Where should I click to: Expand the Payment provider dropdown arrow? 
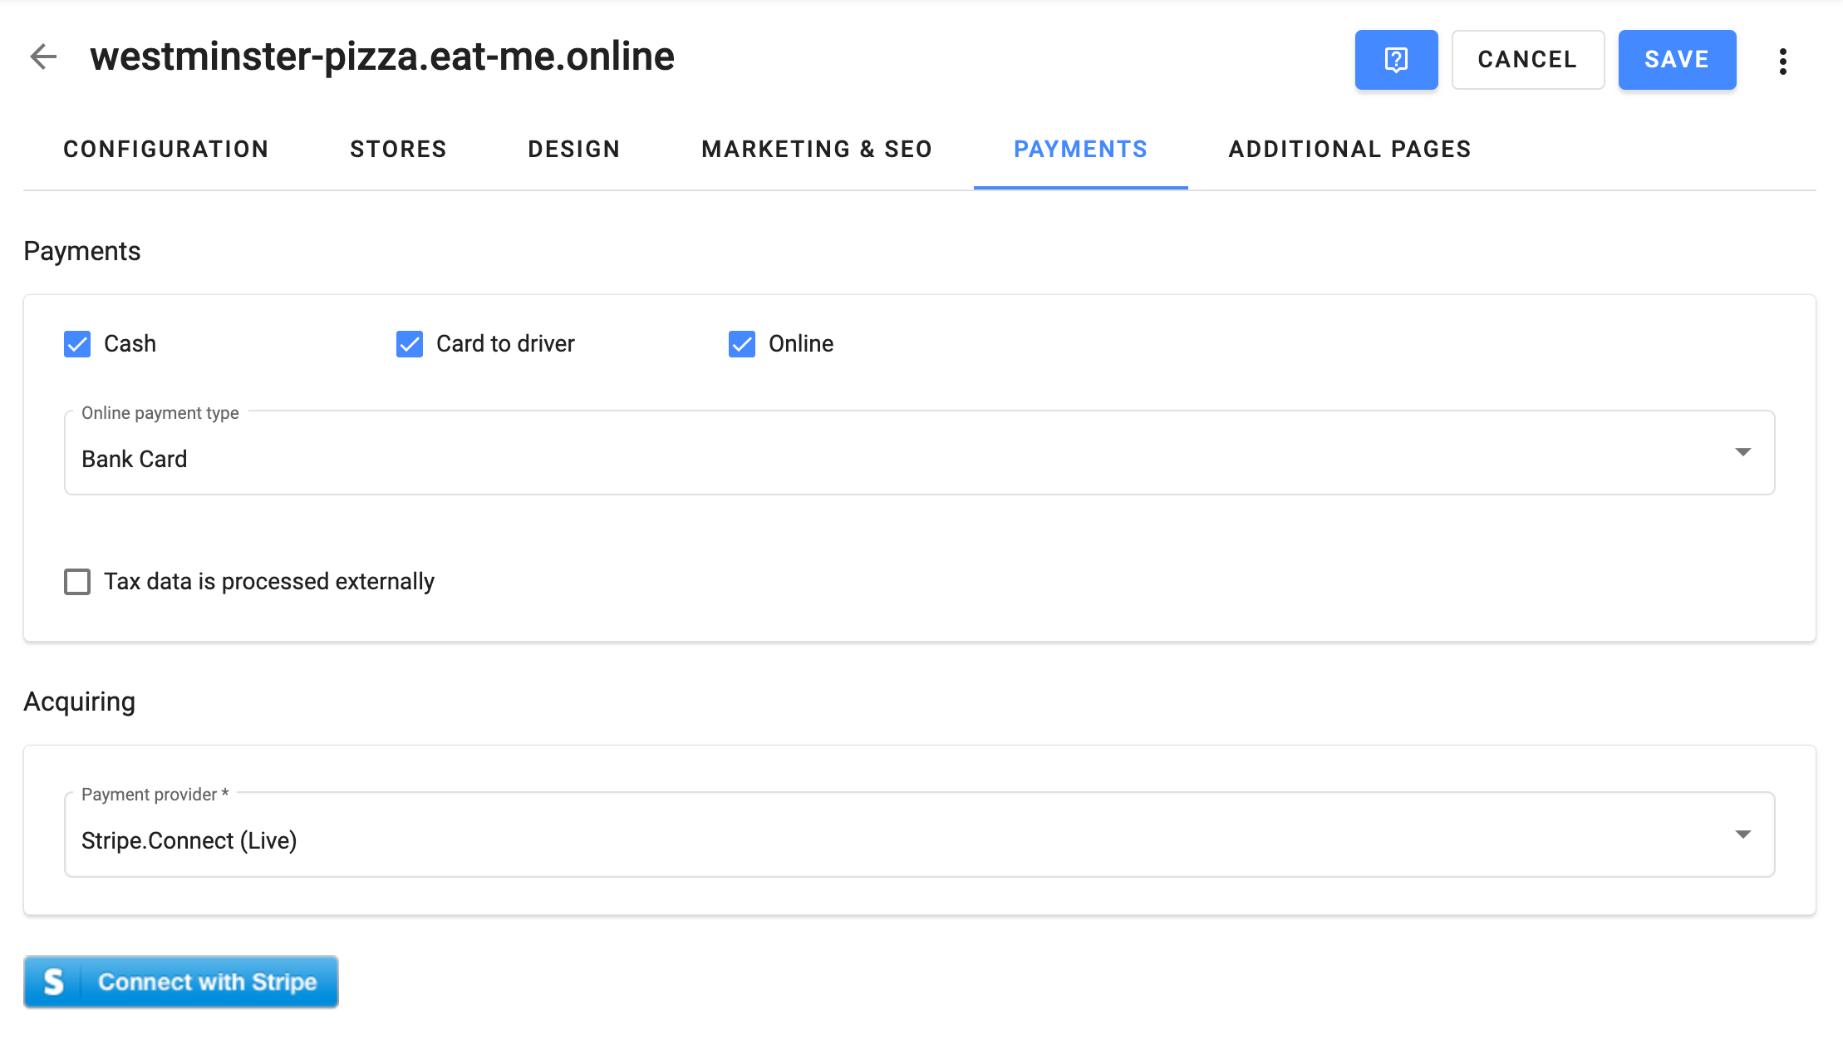(1742, 835)
